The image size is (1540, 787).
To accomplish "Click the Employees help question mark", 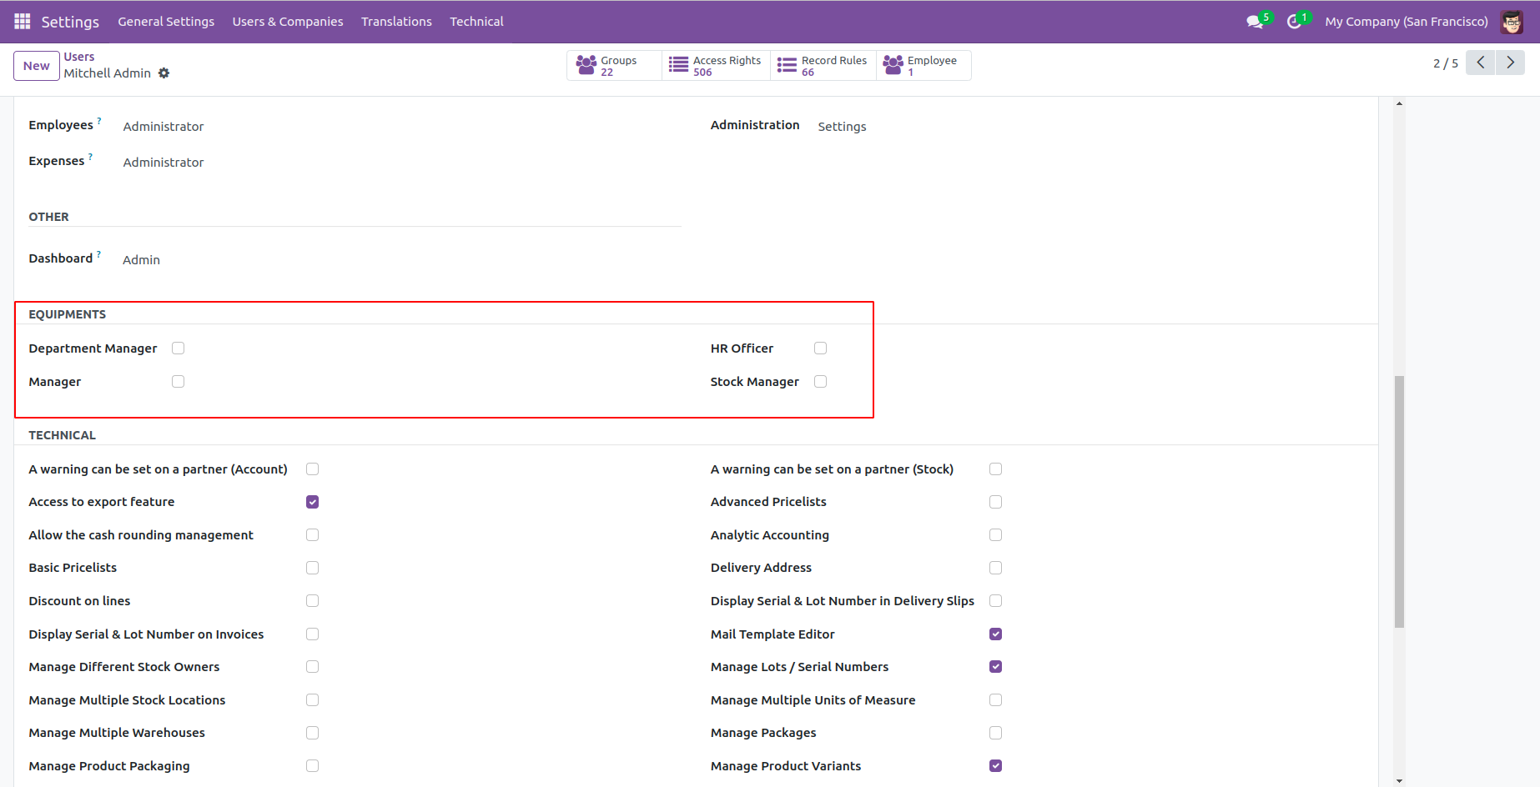I will pos(99,121).
